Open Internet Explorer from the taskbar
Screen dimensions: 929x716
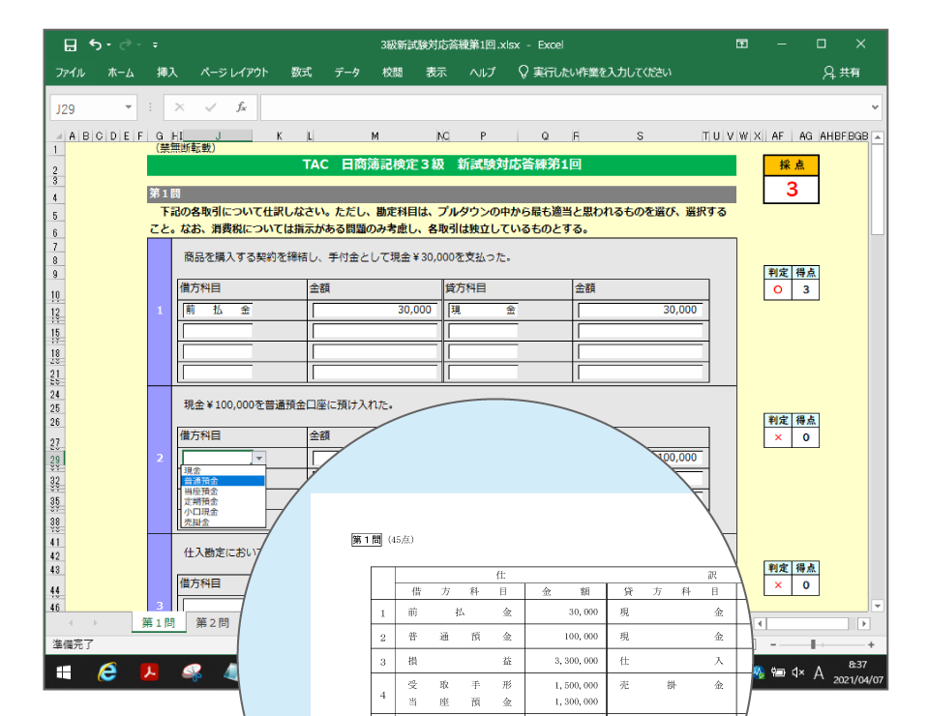coord(107,673)
